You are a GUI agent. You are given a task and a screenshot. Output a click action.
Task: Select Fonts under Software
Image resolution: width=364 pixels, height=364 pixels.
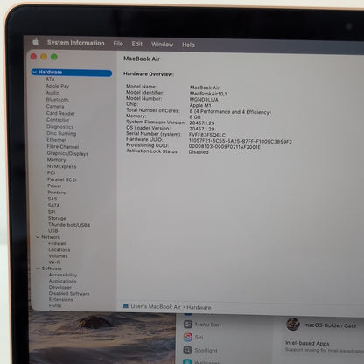[x=55, y=305]
